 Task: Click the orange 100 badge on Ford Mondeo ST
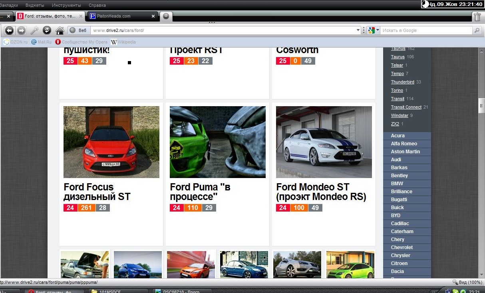[299, 208]
